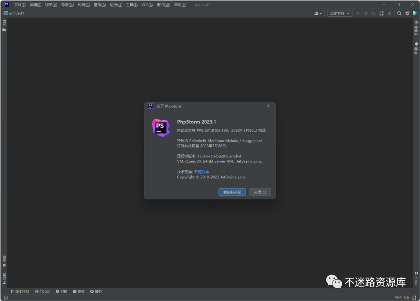The image size is (420, 301).
Task: Open the 重构(R) menu
Action: click(x=100, y=5)
